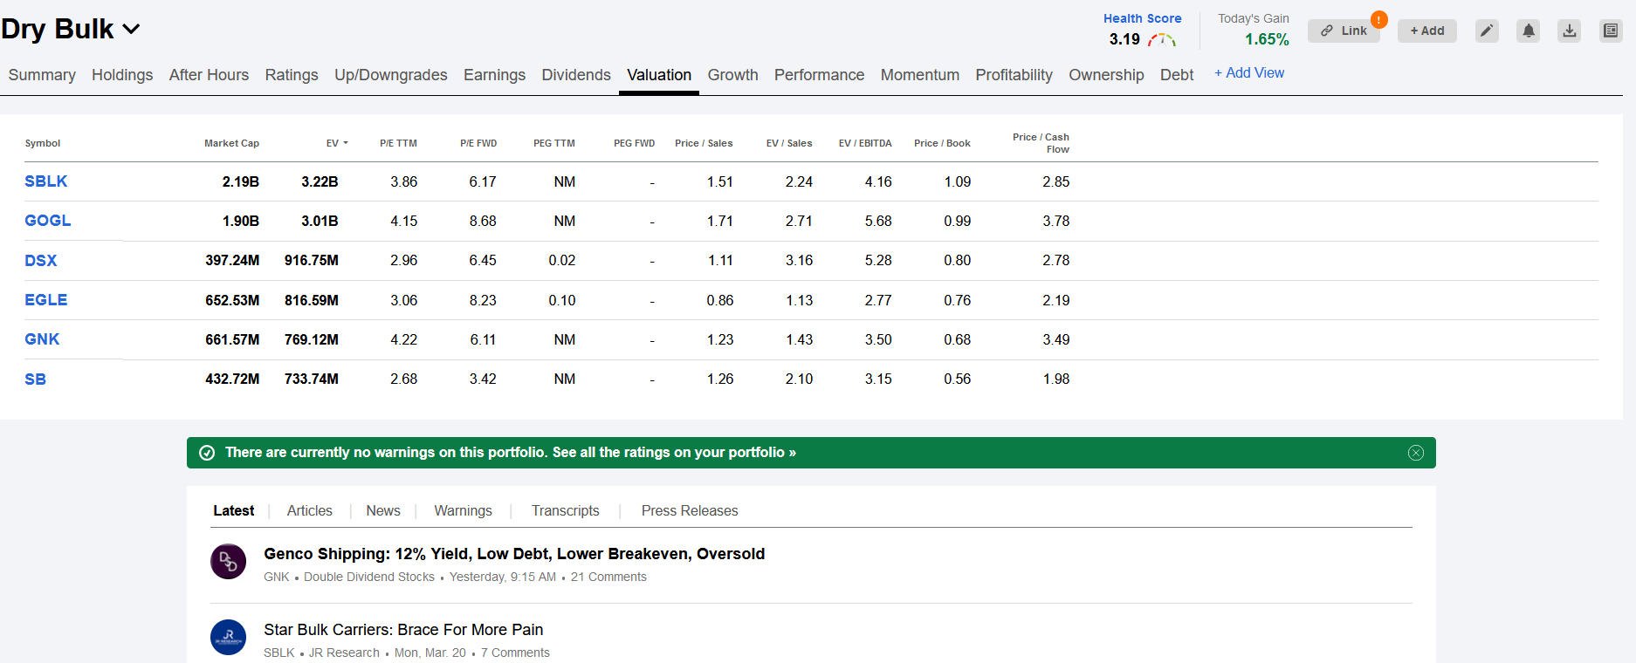Select the Earnings tab
This screenshot has height=663, width=1636.
(x=494, y=75)
